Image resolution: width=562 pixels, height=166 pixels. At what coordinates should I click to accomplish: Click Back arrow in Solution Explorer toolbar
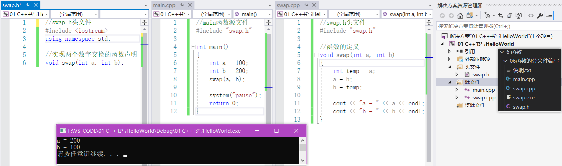(442, 16)
